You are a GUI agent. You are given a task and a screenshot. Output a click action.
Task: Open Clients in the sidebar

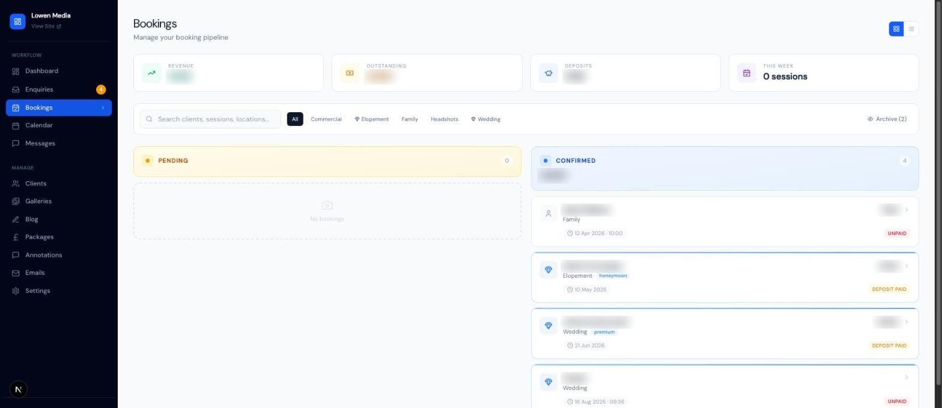tap(58, 184)
